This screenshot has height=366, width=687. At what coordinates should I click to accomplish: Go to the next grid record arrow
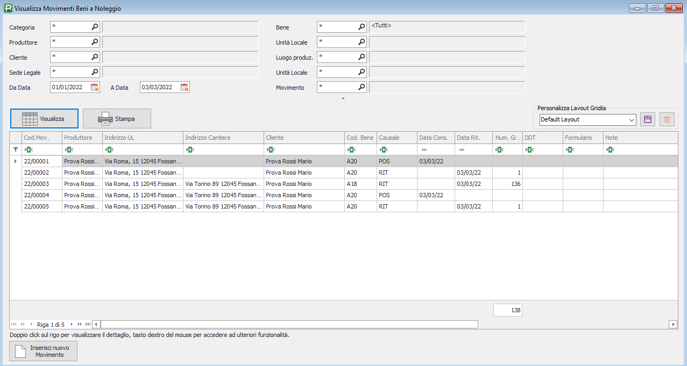(x=72, y=324)
